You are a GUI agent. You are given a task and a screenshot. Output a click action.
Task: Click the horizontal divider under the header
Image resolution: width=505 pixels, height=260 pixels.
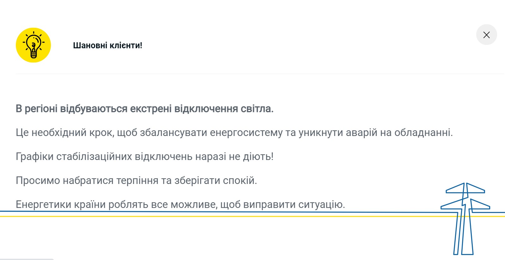click(253, 73)
